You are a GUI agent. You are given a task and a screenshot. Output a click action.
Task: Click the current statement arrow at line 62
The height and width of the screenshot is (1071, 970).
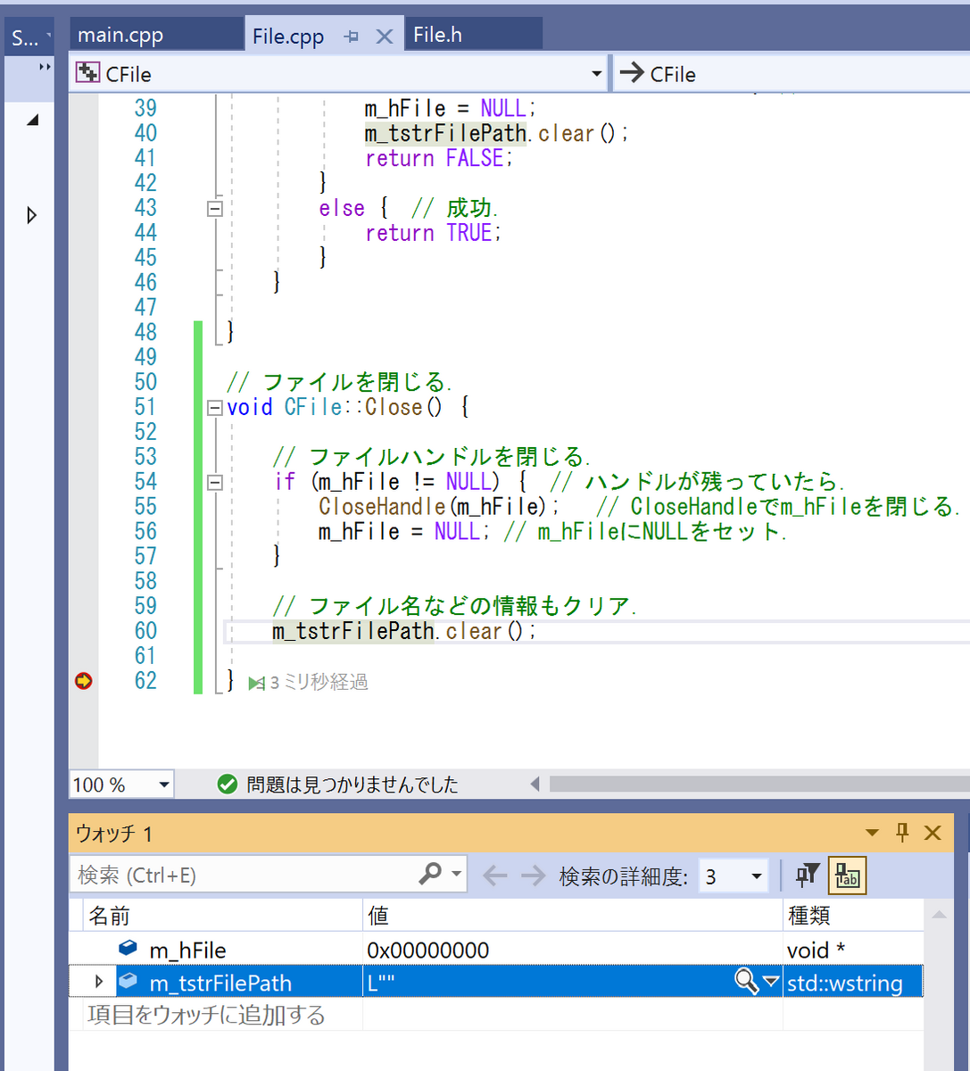(x=84, y=681)
